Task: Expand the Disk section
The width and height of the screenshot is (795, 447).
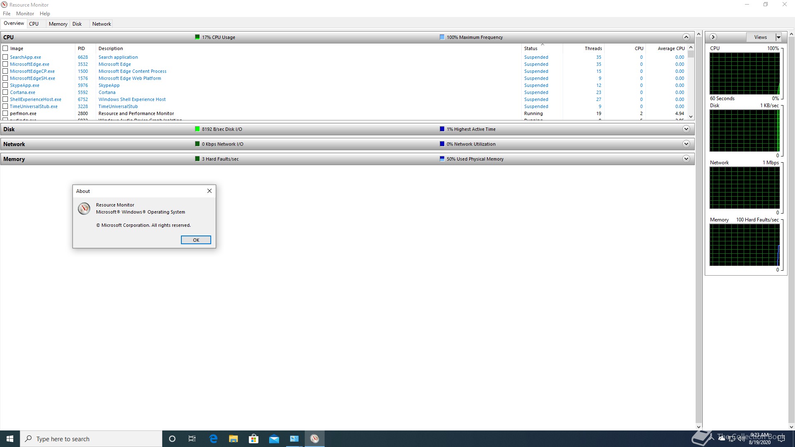Action: pyautogui.click(x=686, y=129)
